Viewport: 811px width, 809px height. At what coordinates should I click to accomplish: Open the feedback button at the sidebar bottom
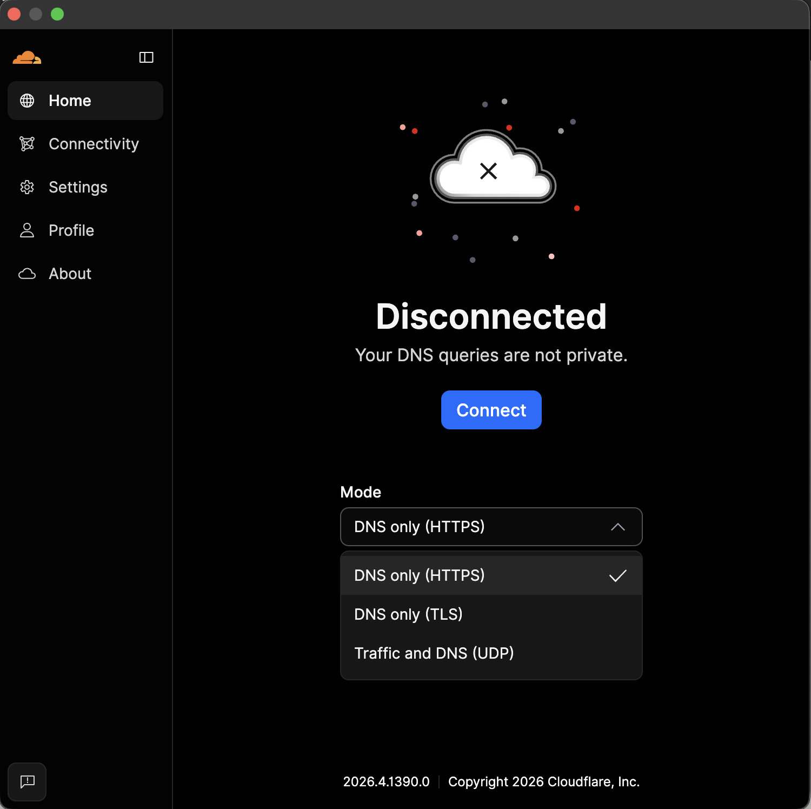[27, 781]
